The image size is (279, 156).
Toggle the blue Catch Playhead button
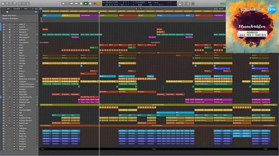(41, 9)
